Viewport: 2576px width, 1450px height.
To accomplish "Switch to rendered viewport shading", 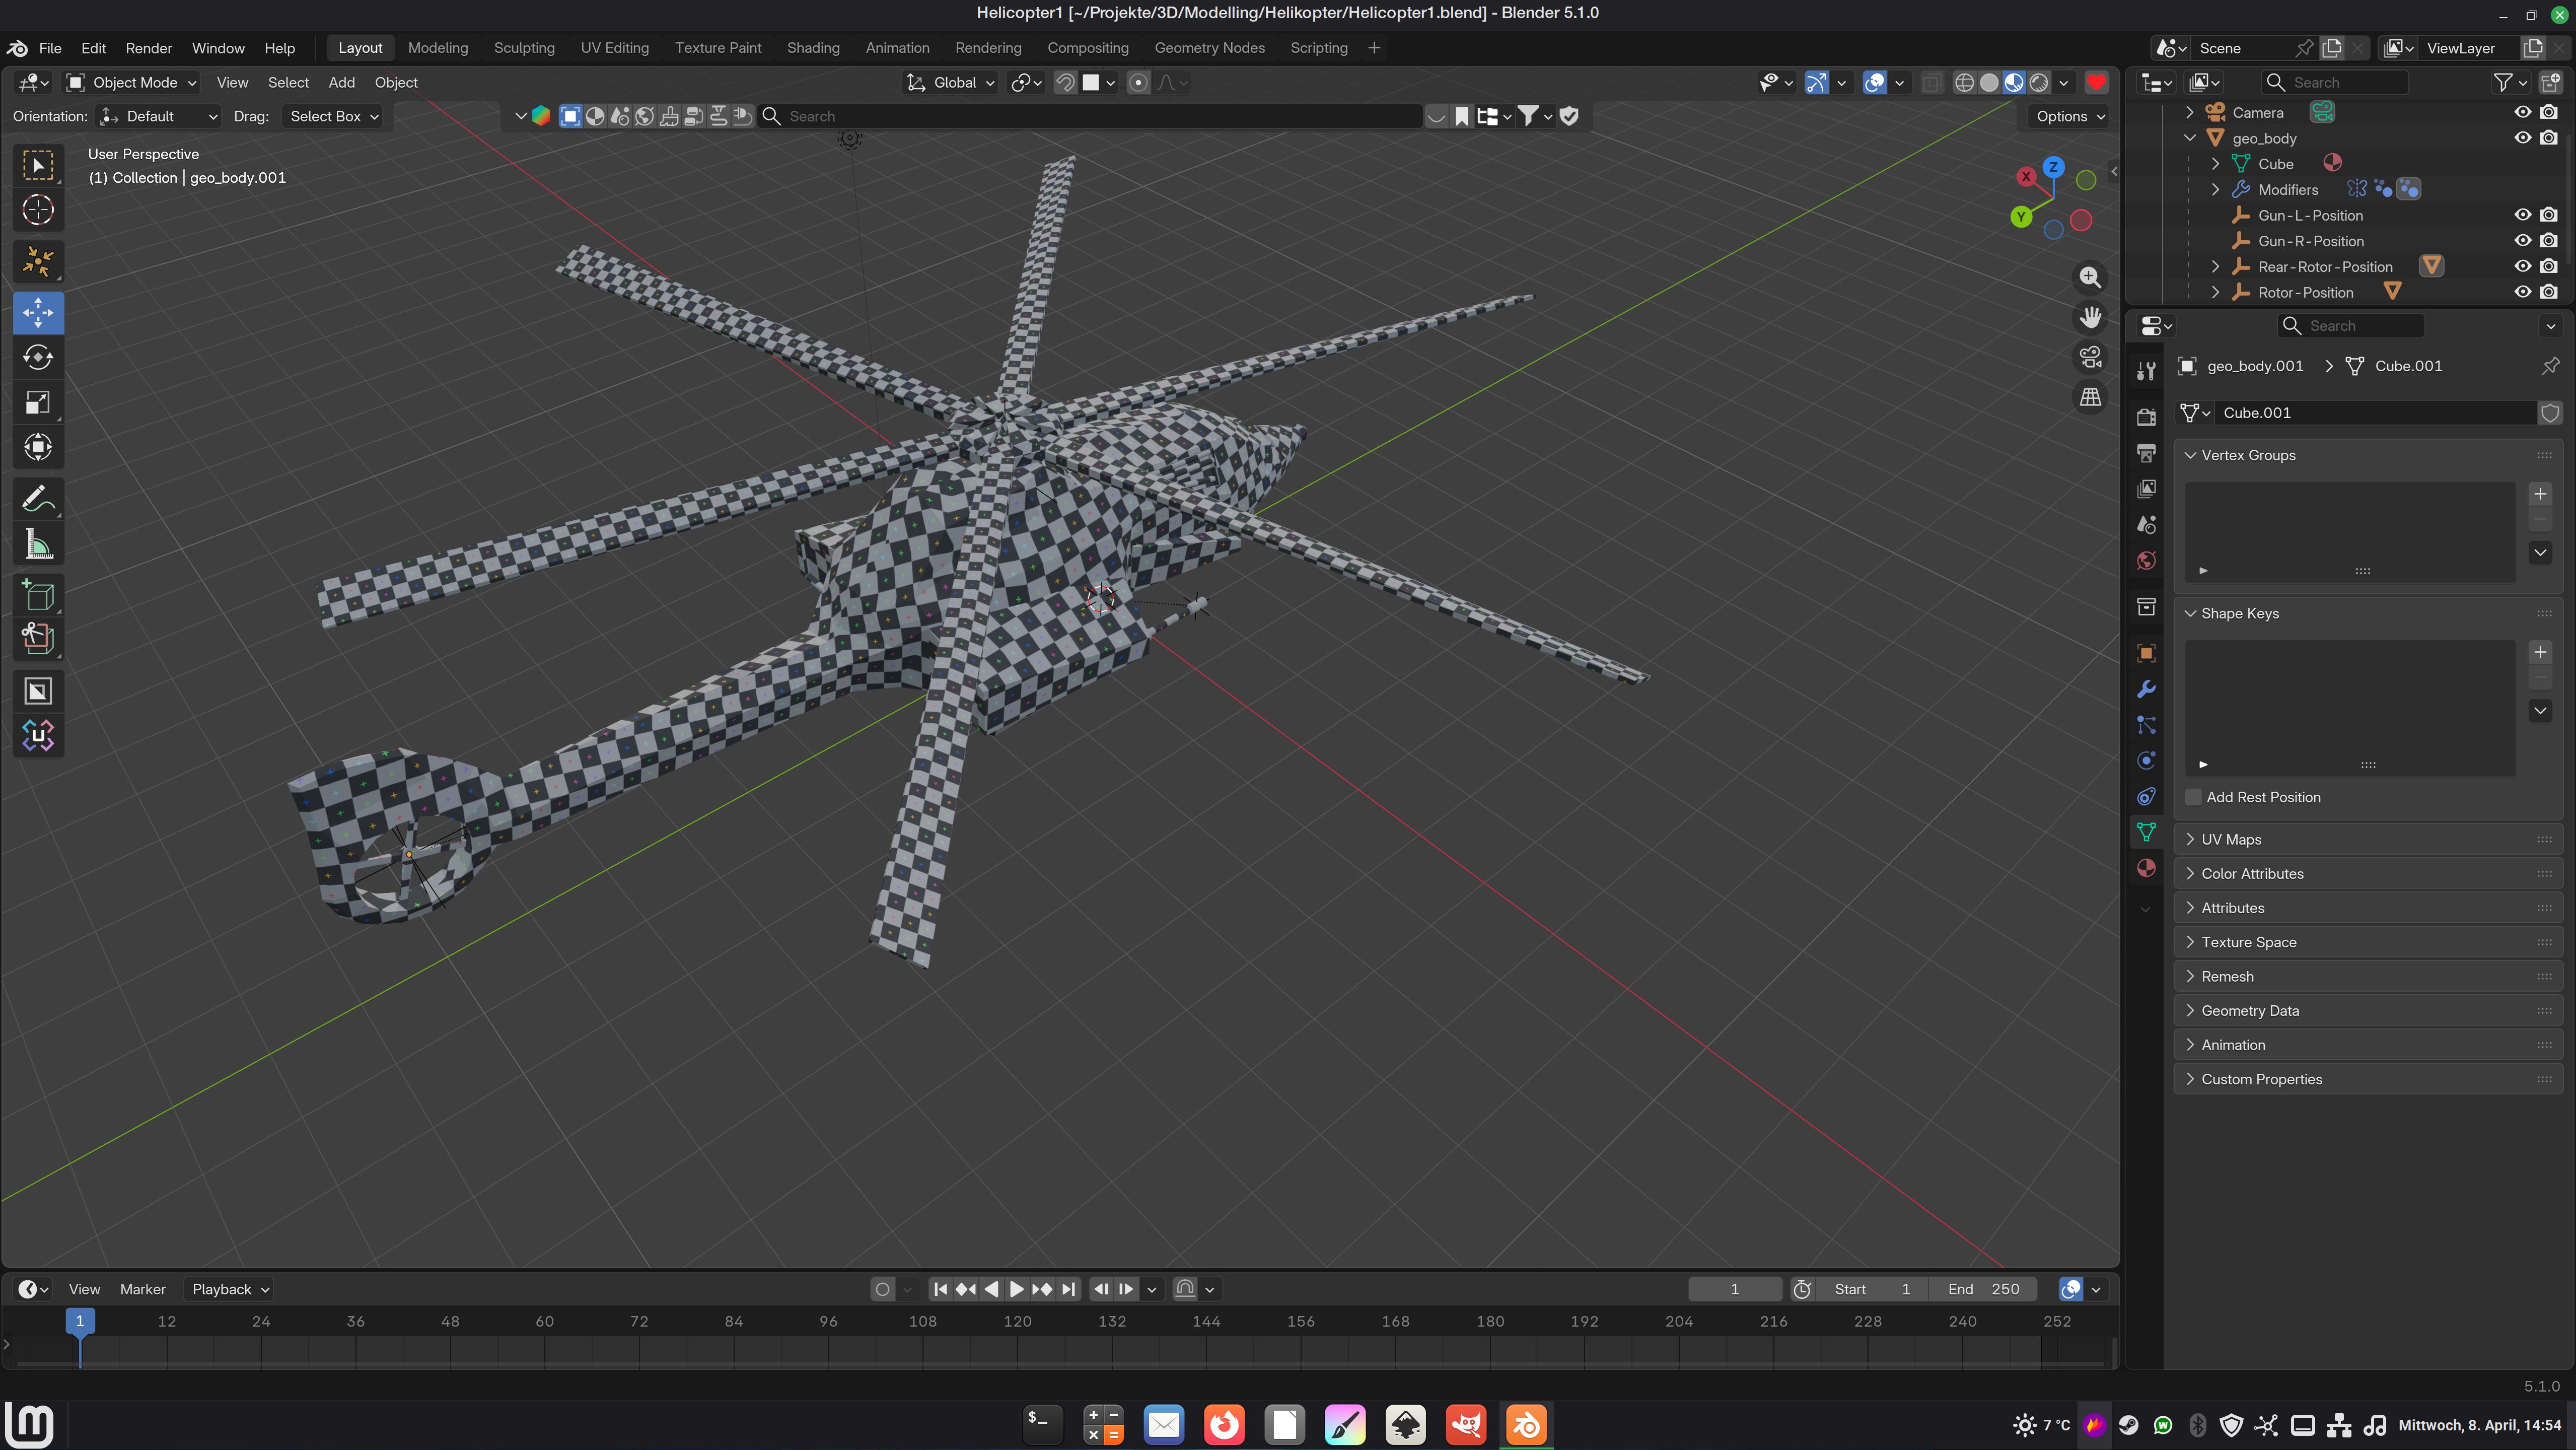I will 2039,83.
